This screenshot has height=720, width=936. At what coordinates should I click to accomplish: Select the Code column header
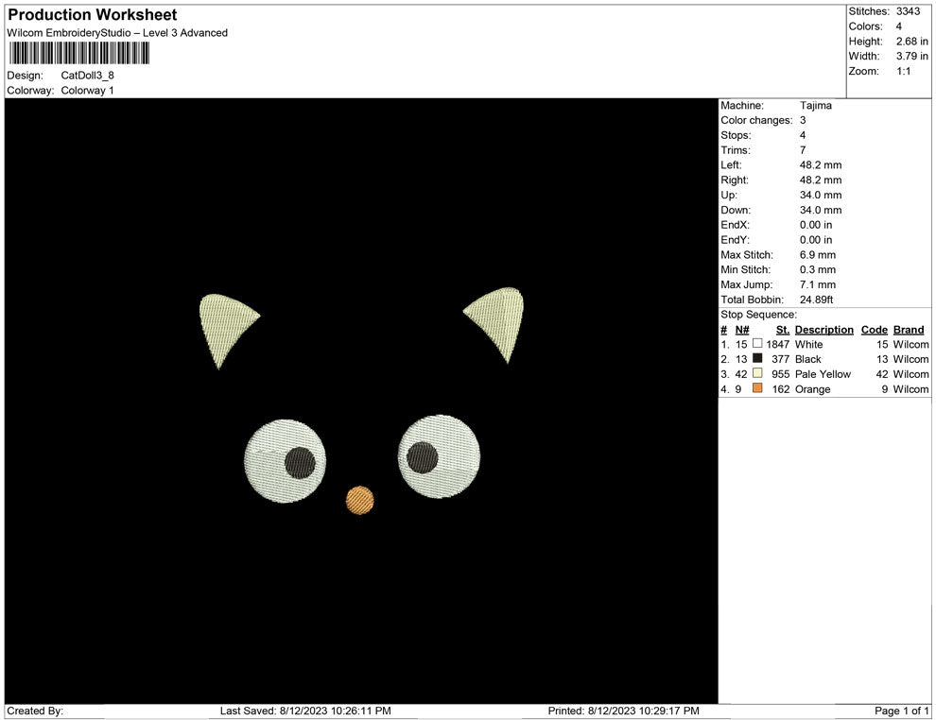tap(874, 330)
